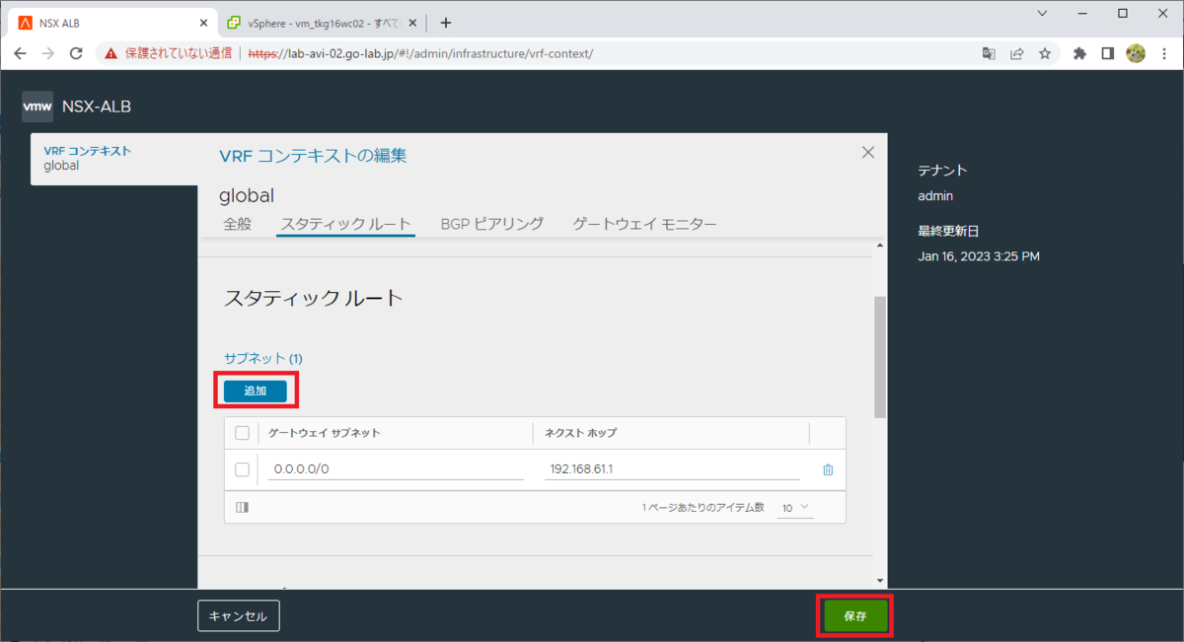The width and height of the screenshot is (1184, 642).
Task: Close the NSX ALB browser tab
Action: pyautogui.click(x=203, y=23)
